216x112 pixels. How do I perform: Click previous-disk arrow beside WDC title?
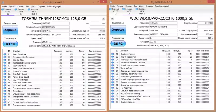point(112,18)
